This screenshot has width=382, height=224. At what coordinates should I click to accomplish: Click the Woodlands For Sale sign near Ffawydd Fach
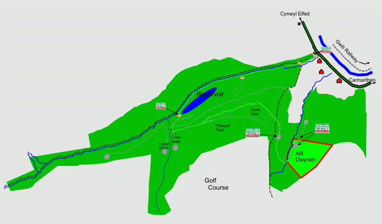coord(253,133)
